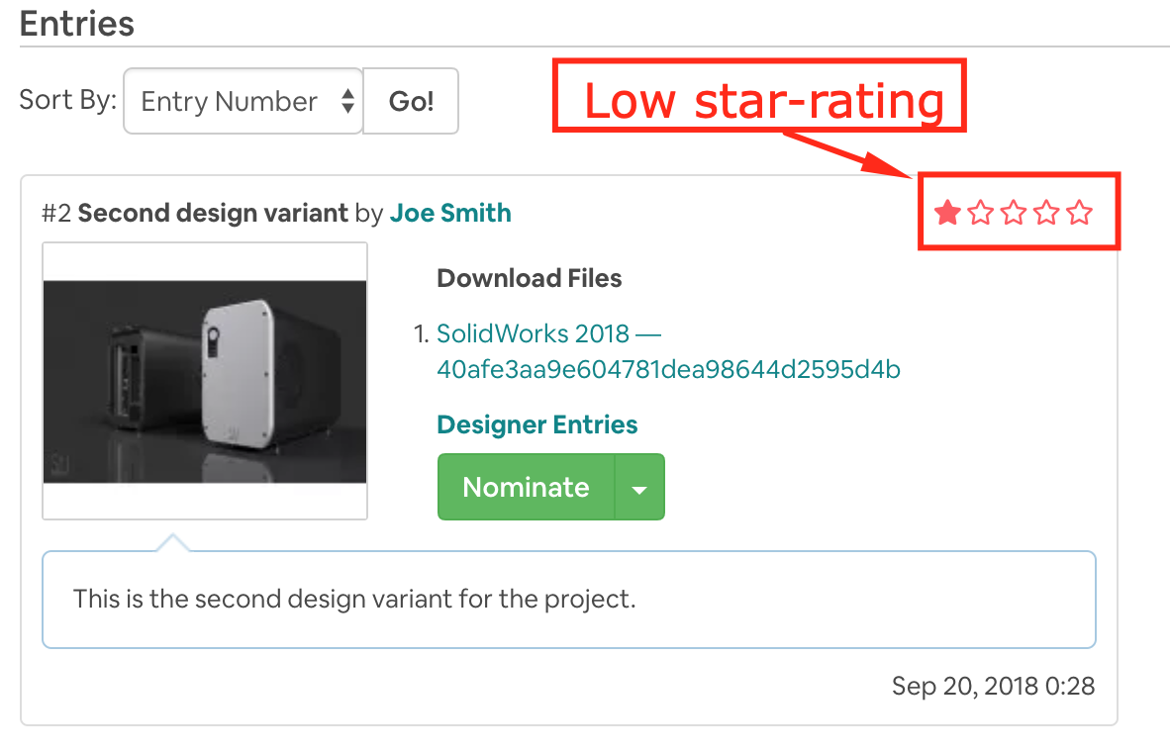The height and width of the screenshot is (752, 1170).
Task: Give the entry a five-star rating
Action: click(1079, 212)
